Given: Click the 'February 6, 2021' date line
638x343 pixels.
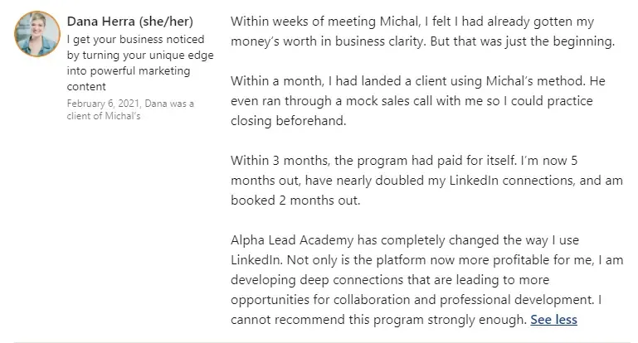Looking at the screenshot, I should click(130, 104).
